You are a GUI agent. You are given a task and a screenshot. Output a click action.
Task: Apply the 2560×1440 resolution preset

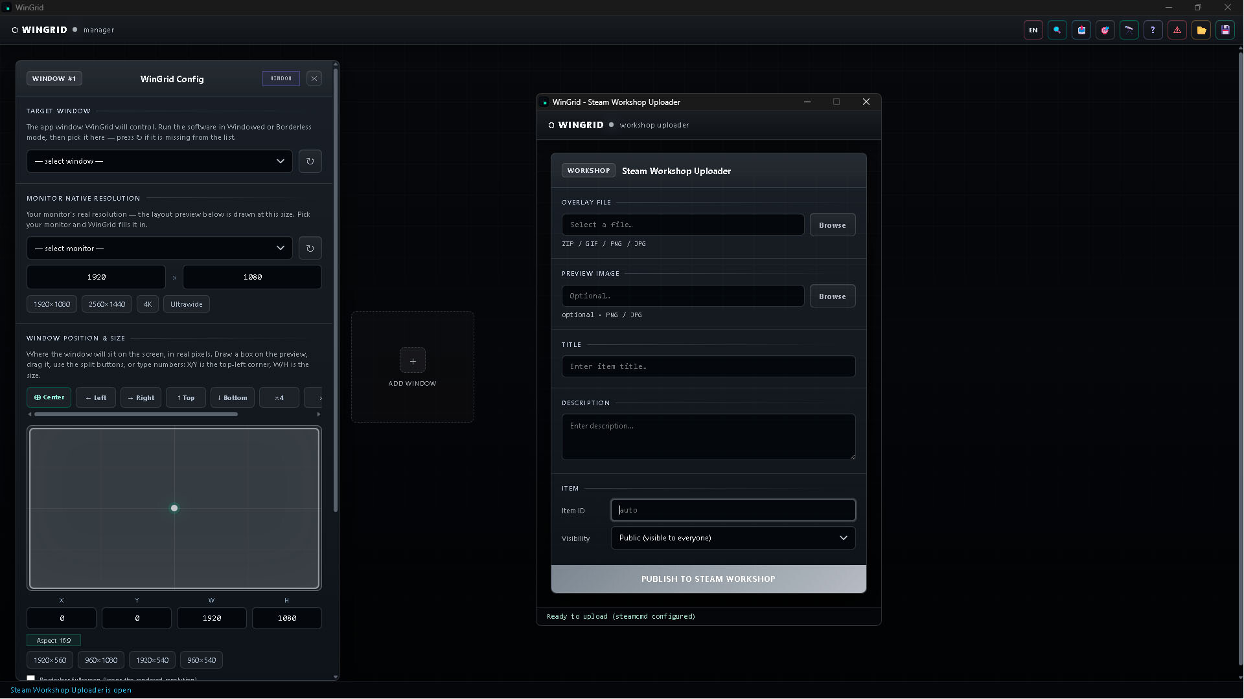[x=107, y=304]
